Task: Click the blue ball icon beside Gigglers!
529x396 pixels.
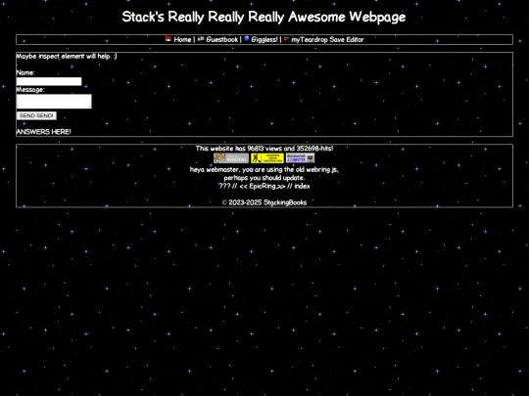Action: coord(247,39)
